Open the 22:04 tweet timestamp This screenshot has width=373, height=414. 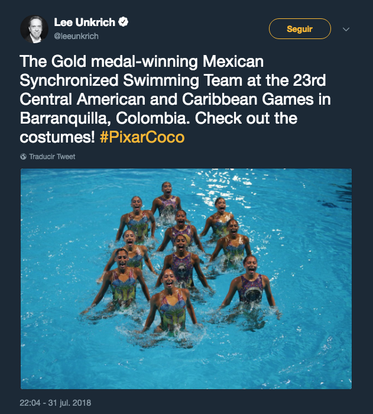click(30, 403)
